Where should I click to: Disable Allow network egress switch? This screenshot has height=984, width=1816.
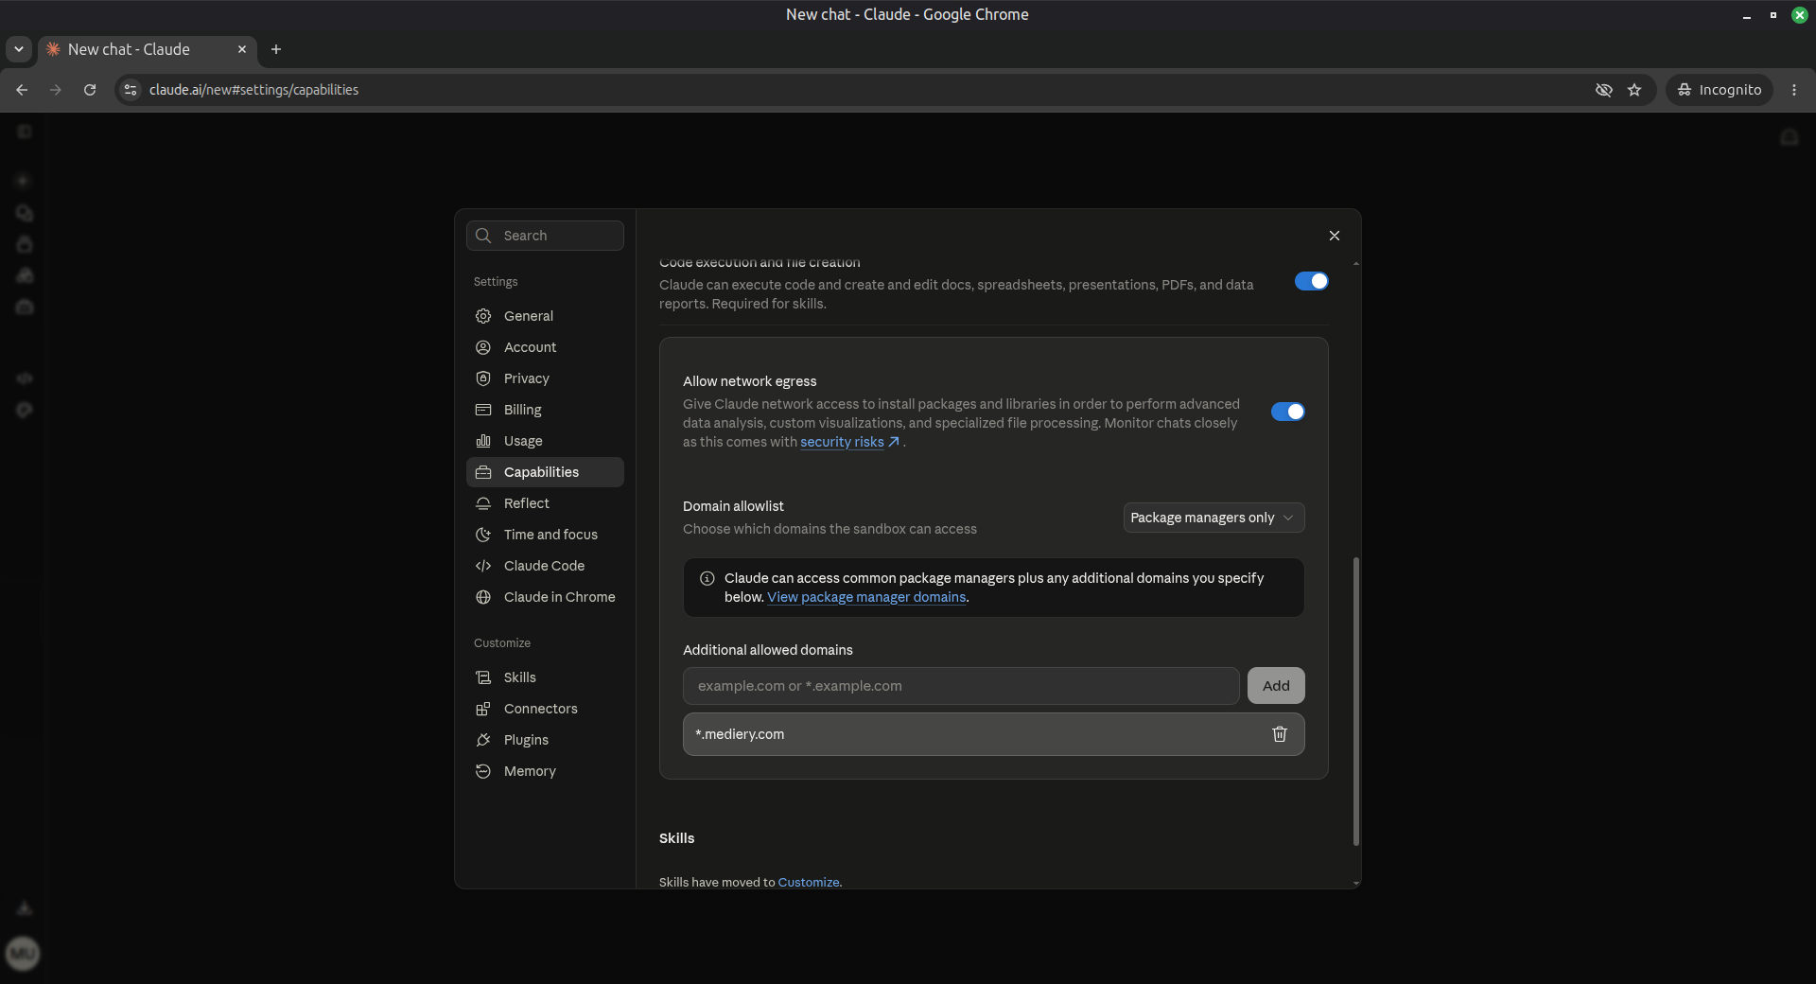click(x=1287, y=412)
